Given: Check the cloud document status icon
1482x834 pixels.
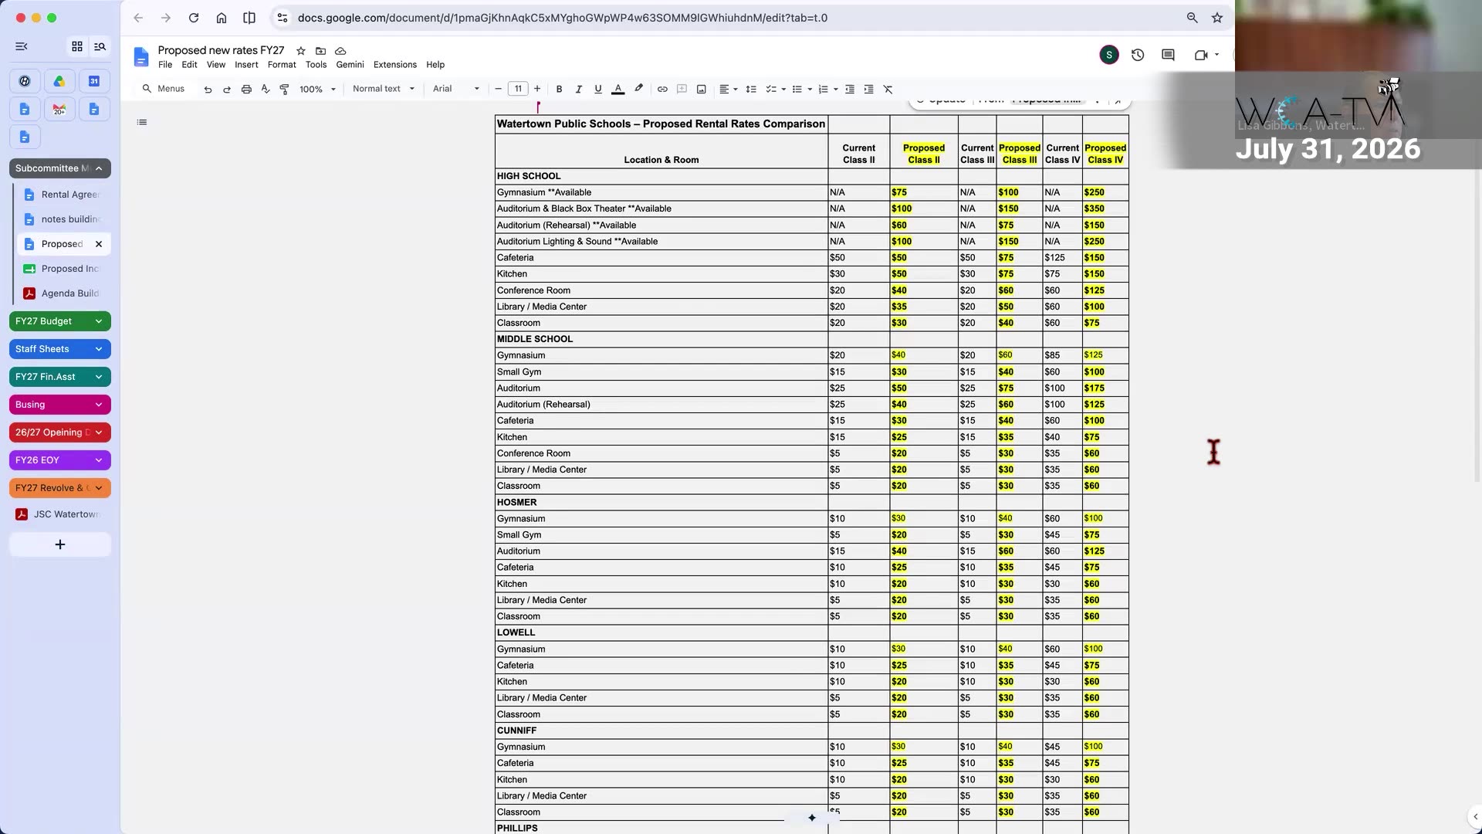Looking at the screenshot, I should [340, 51].
